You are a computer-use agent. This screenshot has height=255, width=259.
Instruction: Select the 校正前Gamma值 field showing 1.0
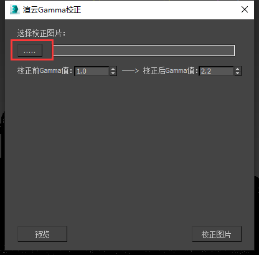92,71
